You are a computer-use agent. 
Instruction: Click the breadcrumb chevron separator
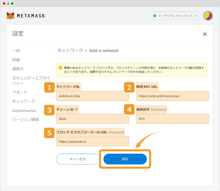(x=86, y=51)
